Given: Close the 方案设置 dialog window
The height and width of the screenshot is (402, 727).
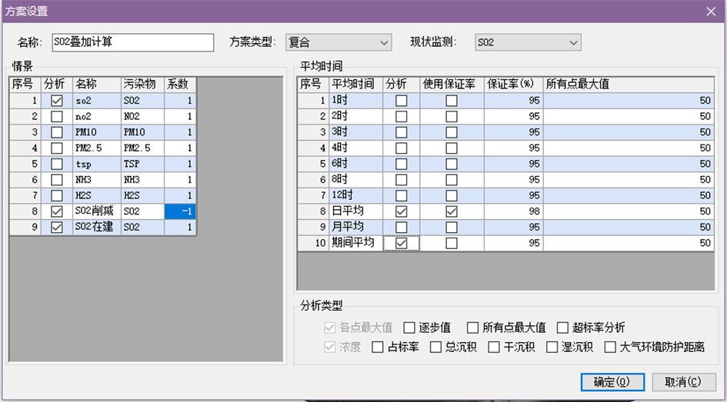Looking at the screenshot, I should point(710,12).
